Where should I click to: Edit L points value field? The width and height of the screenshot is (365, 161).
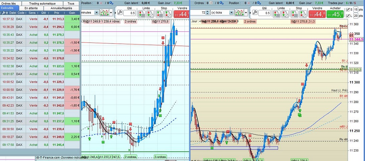click(x=356, y=16)
